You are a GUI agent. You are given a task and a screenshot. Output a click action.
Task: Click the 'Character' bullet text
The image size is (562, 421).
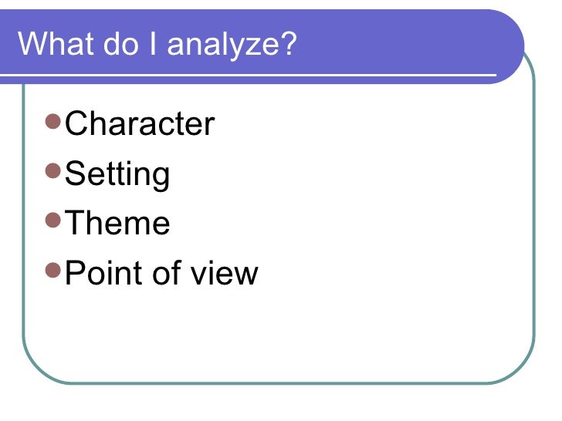click(x=140, y=124)
